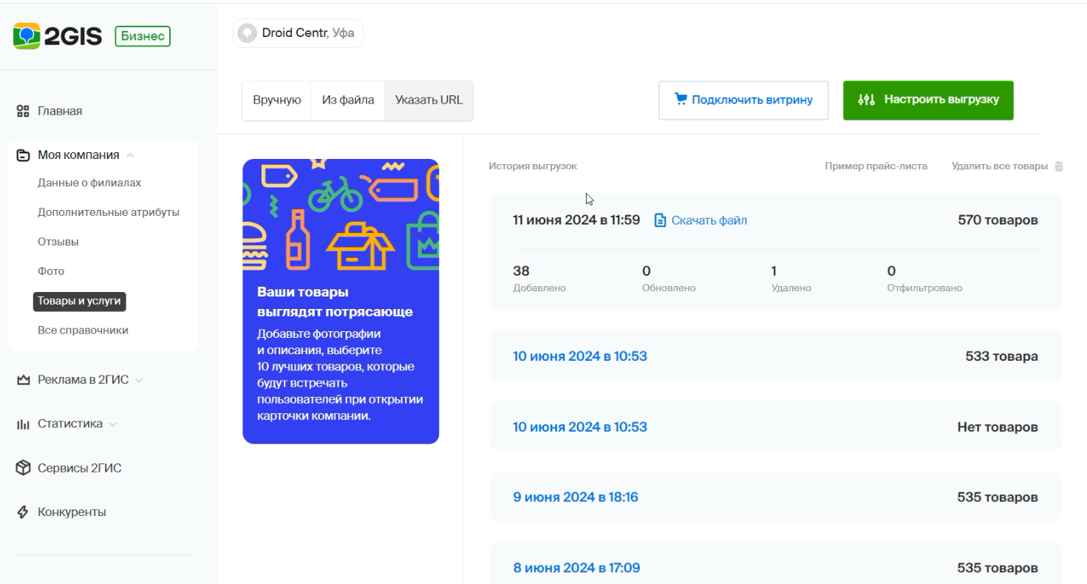The height and width of the screenshot is (584, 1087).
Task: Collapse the Моя компания section chevron
Action: pyautogui.click(x=130, y=155)
